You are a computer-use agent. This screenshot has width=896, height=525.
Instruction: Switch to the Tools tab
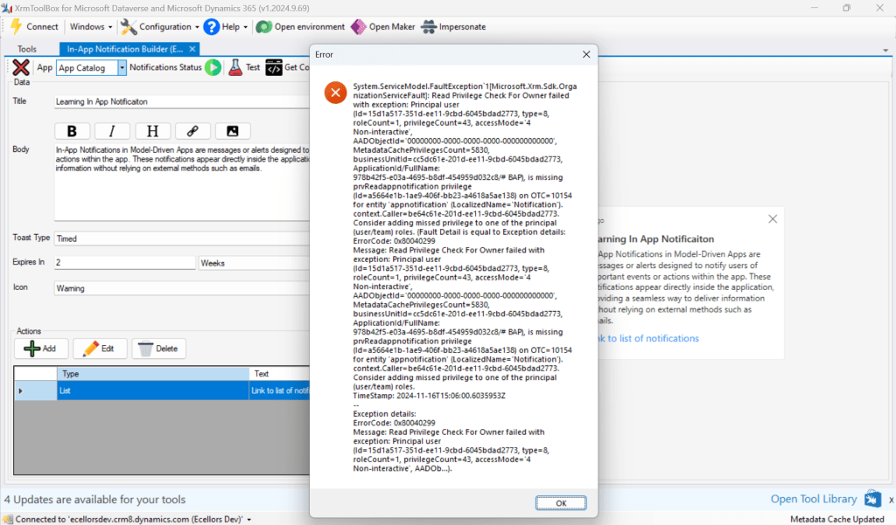pyautogui.click(x=27, y=49)
